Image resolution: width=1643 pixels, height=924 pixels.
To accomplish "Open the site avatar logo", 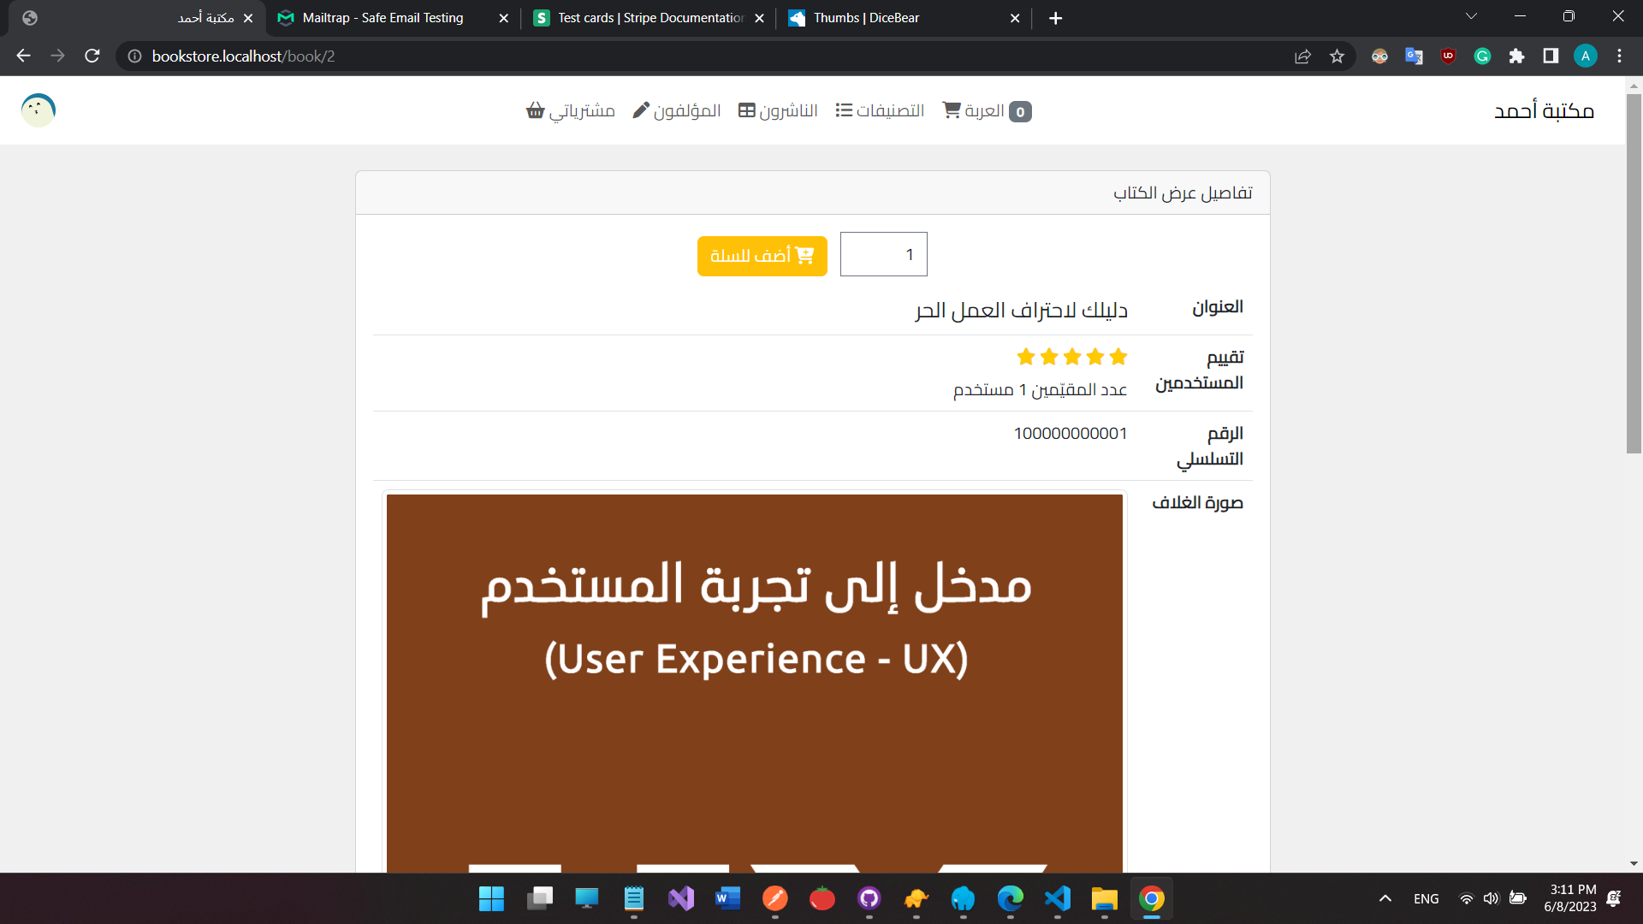I will tap(38, 110).
